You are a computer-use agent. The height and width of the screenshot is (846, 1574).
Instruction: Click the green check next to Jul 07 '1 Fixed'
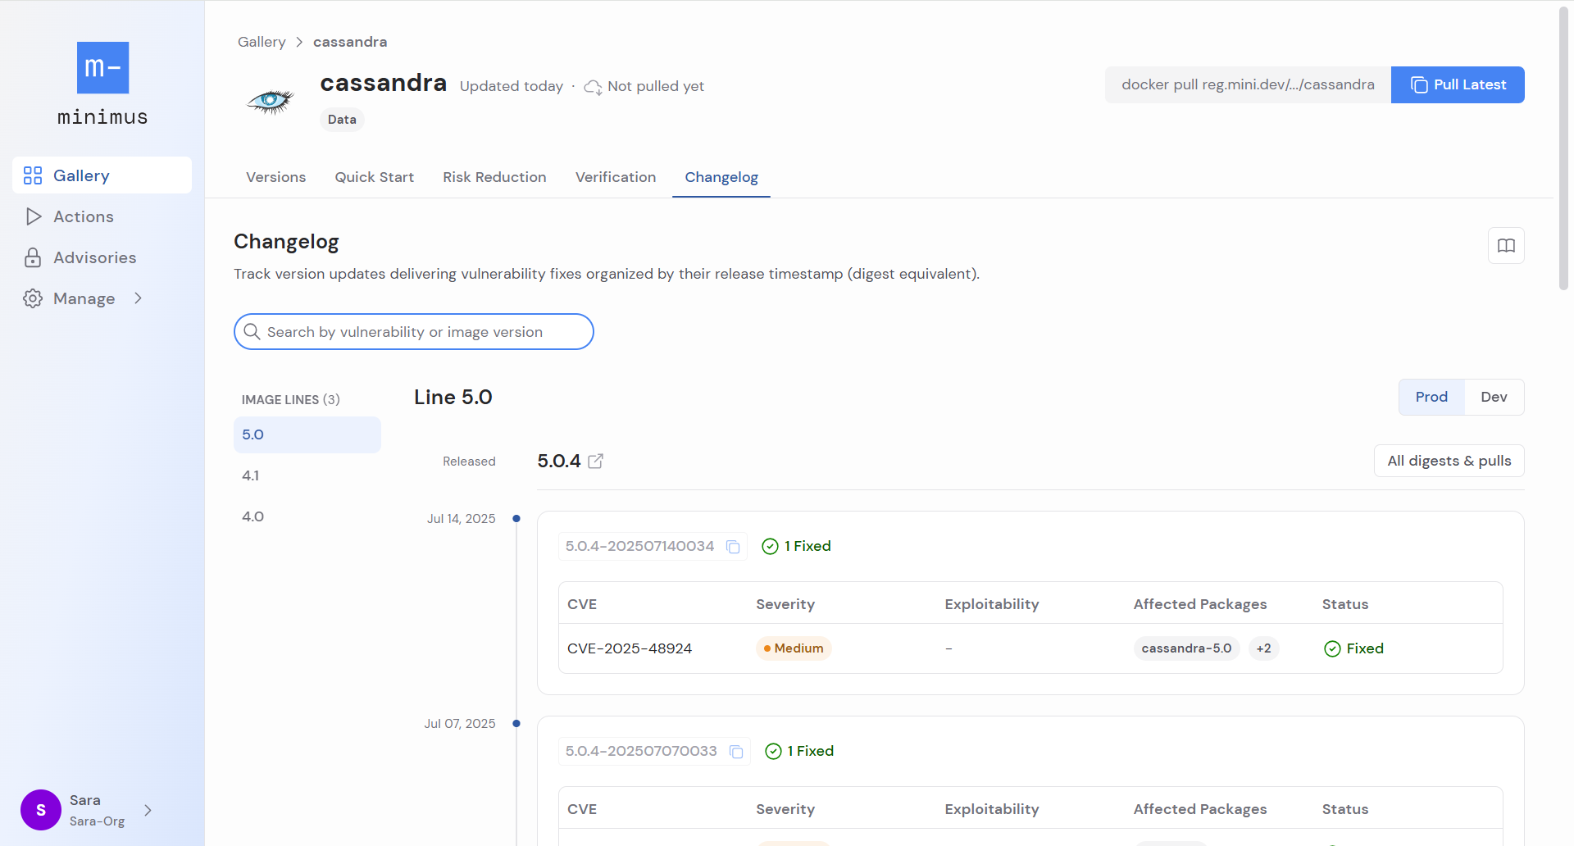tap(773, 752)
